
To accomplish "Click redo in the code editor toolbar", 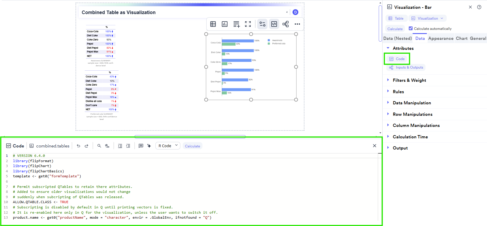I will tap(87, 146).
